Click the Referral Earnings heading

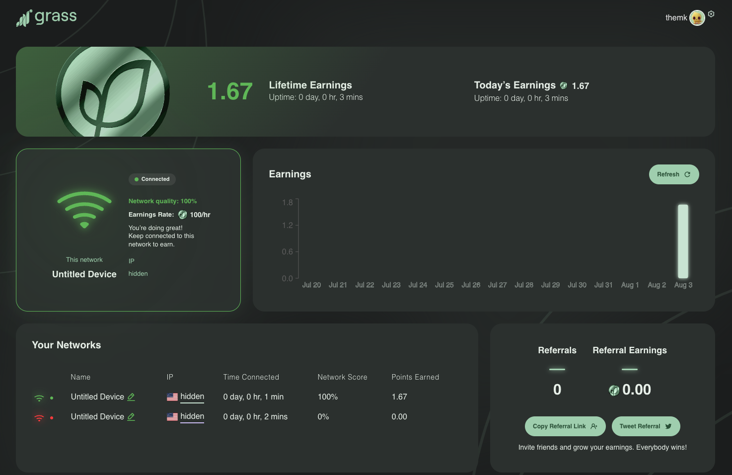coord(630,350)
